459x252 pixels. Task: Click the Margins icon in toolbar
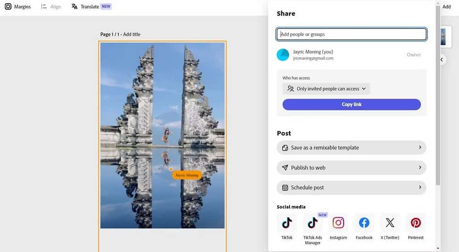pos(8,7)
